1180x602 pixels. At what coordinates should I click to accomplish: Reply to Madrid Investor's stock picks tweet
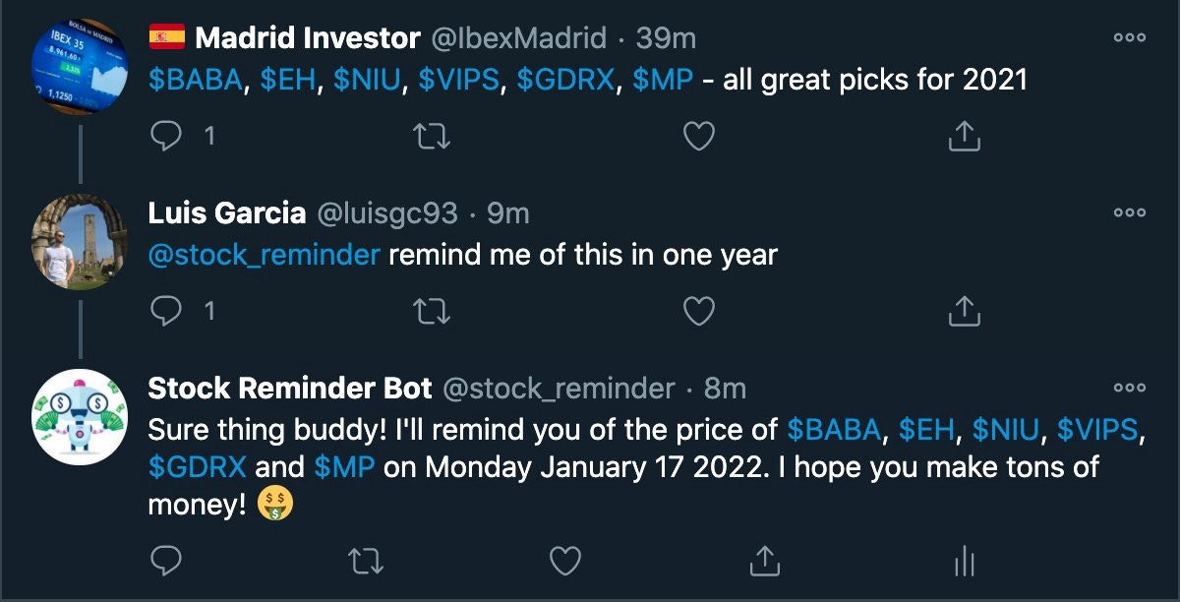tap(165, 136)
